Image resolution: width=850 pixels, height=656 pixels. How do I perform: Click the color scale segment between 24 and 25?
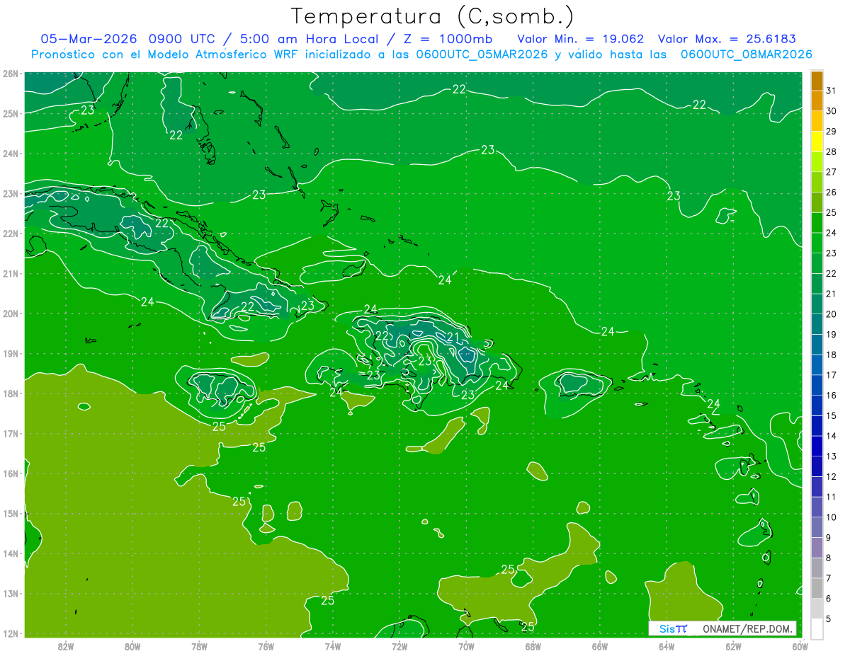pyautogui.click(x=817, y=223)
